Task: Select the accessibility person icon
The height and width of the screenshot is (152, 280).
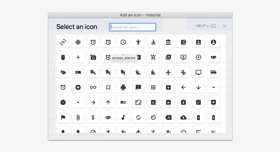Action: coord(138,42)
